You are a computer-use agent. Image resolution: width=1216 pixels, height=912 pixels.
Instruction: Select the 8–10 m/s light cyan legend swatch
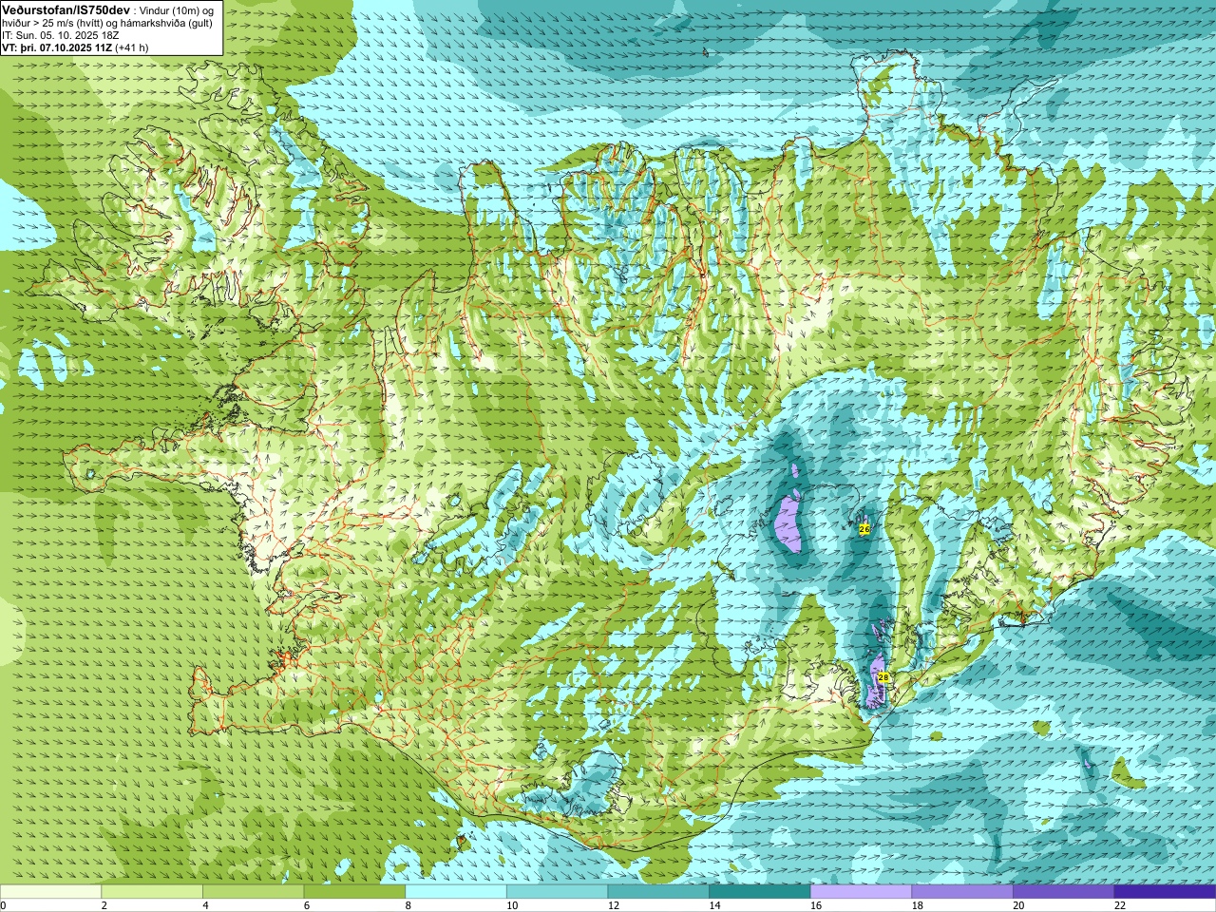click(456, 892)
